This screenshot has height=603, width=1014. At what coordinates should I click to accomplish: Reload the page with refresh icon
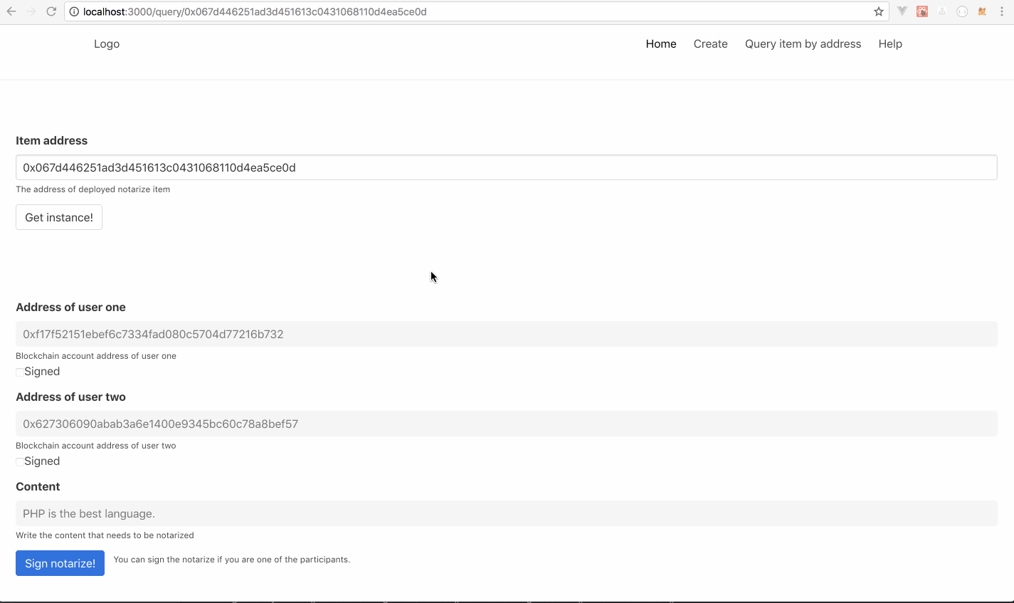click(51, 11)
